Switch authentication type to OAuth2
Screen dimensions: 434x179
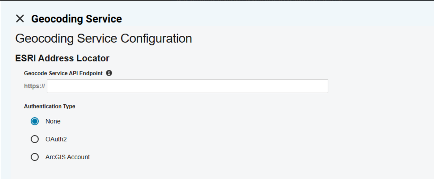(x=35, y=139)
